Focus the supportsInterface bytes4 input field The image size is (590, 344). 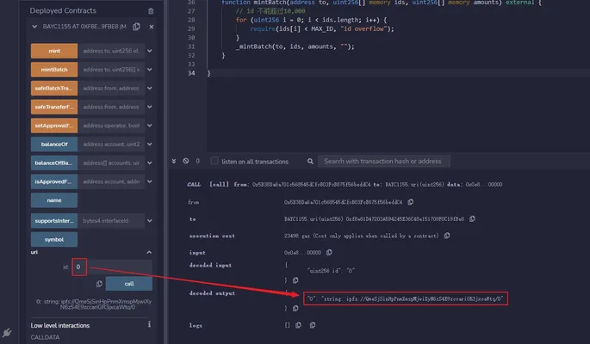coord(111,221)
